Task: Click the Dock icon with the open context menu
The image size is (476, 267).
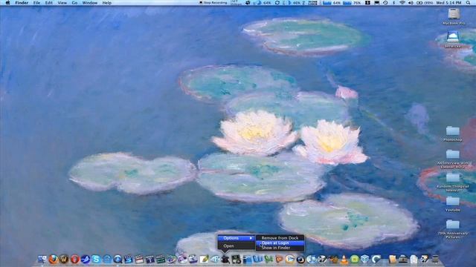Action: (225, 259)
